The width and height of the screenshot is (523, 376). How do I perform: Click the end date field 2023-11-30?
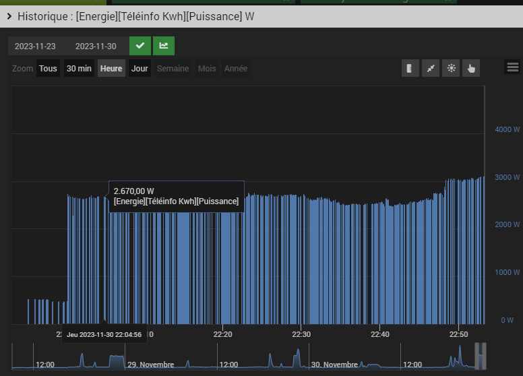pos(96,46)
